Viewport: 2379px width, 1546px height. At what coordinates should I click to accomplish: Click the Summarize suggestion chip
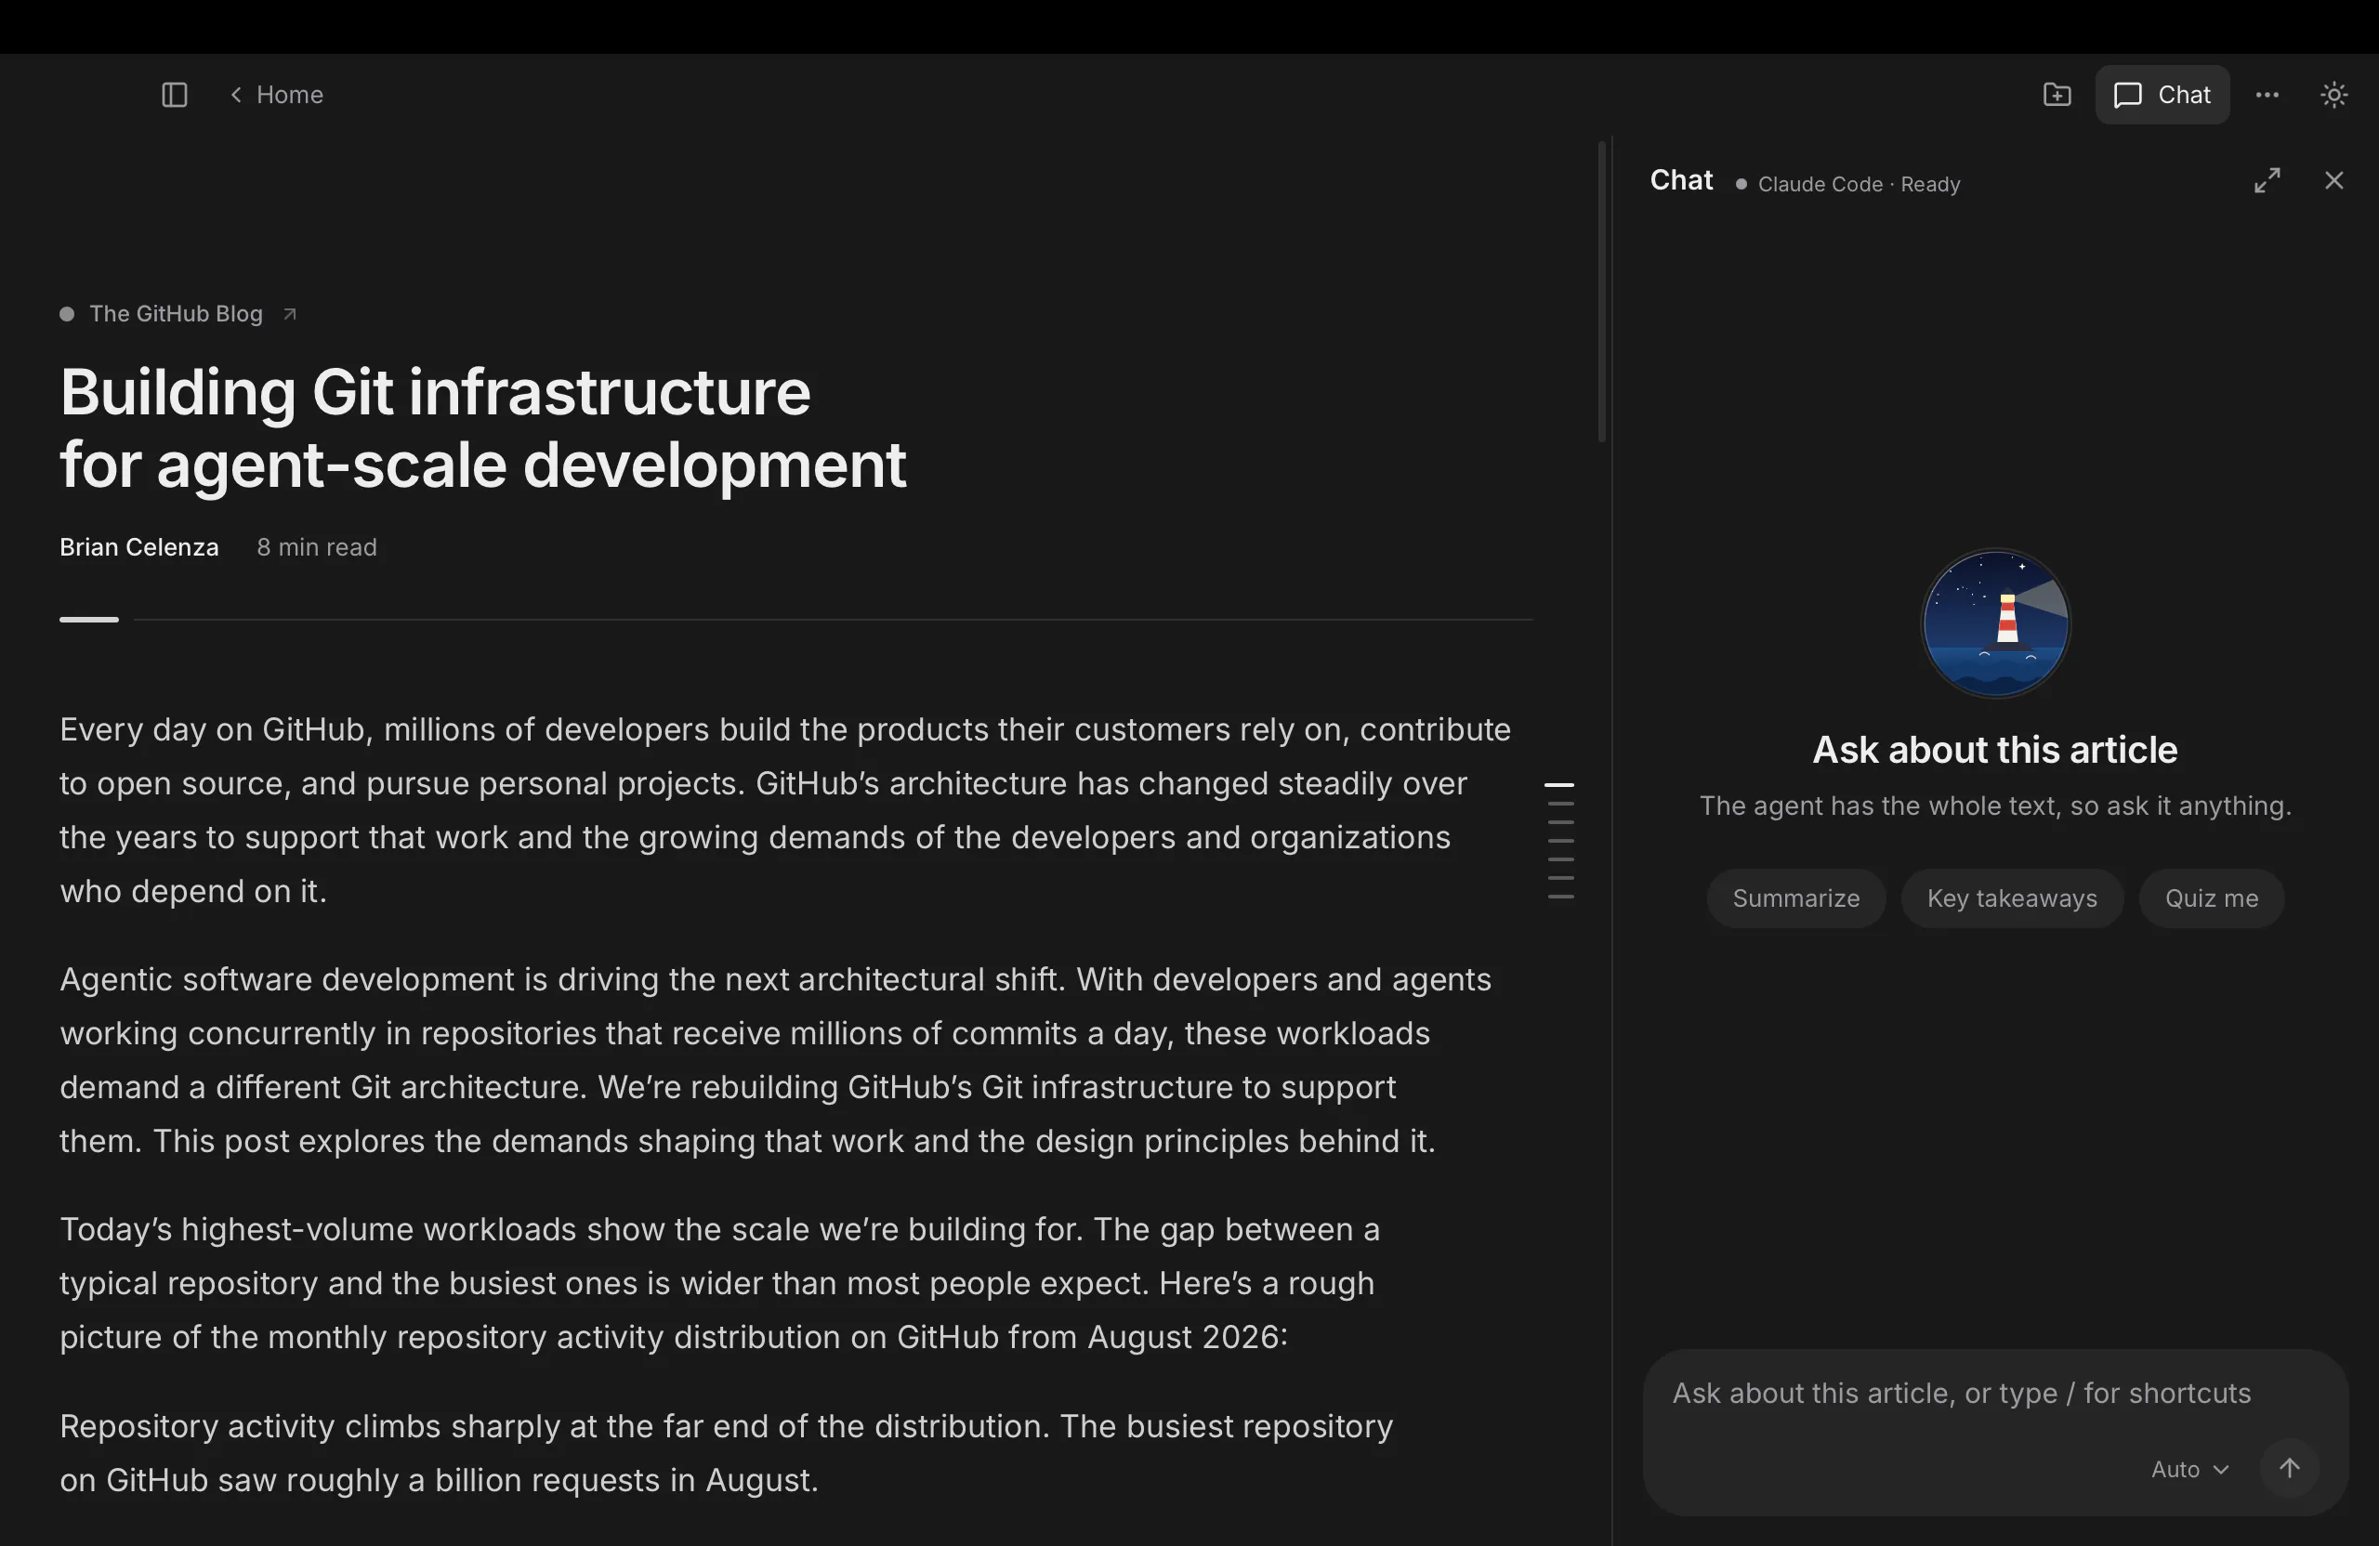pyautogui.click(x=1795, y=898)
